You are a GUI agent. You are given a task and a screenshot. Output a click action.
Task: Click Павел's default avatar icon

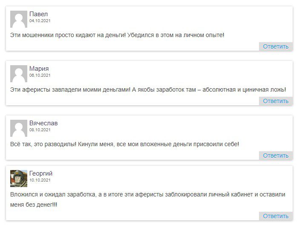click(x=19, y=19)
